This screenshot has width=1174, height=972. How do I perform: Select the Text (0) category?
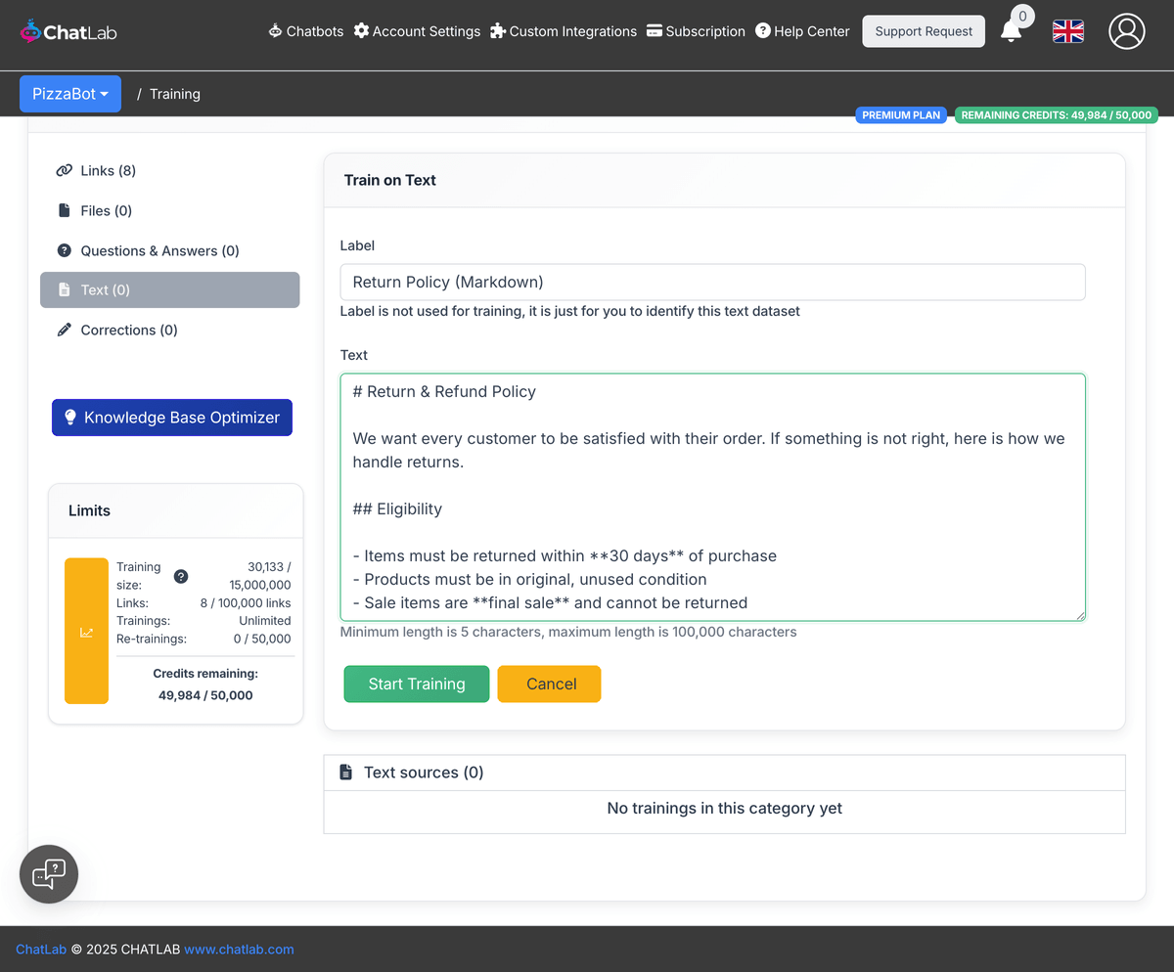(x=169, y=289)
